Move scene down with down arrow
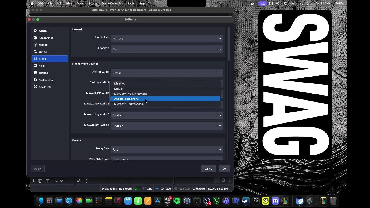This screenshot has height=208, width=370. [62, 181]
